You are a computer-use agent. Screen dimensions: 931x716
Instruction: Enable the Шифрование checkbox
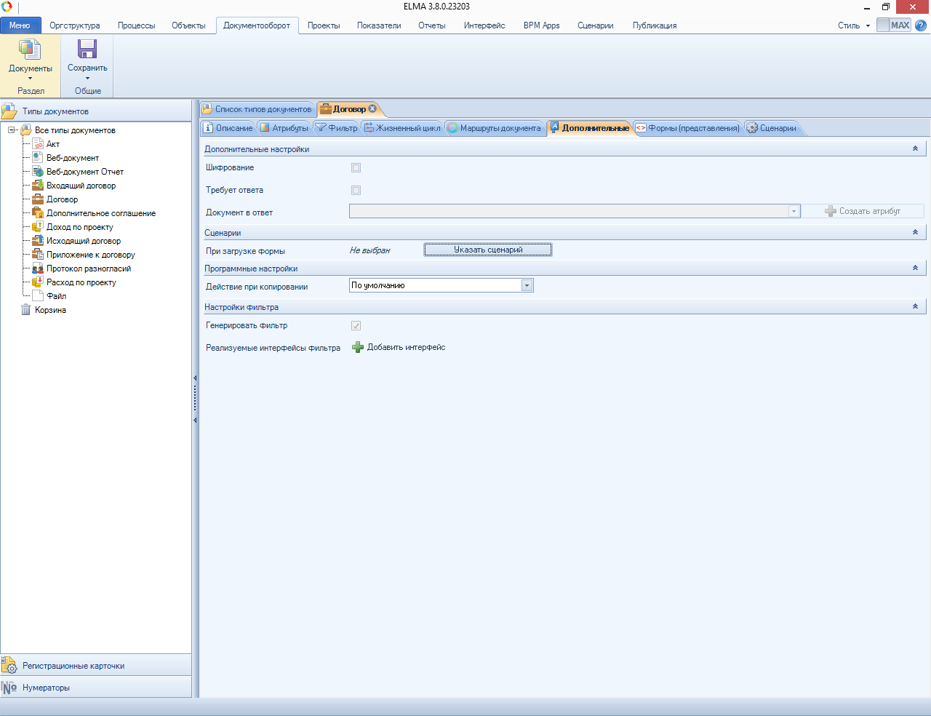coord(356,168)
